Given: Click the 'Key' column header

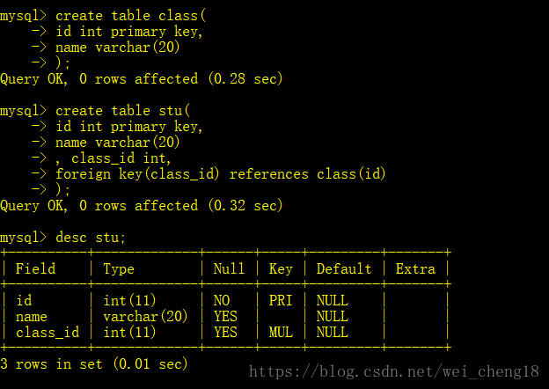Looking at the screenshot, I should click(281, 269).
